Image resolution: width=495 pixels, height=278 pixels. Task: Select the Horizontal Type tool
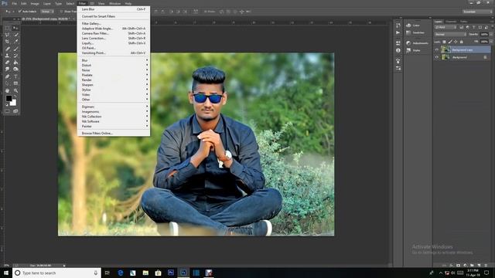pyautogui.click(x=15, y=76)
